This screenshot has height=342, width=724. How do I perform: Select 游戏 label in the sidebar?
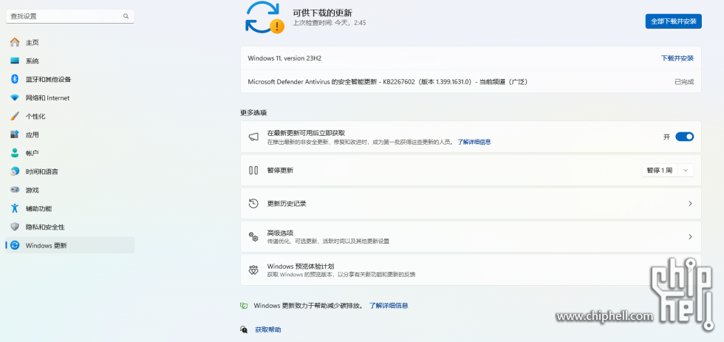(33, 190)
